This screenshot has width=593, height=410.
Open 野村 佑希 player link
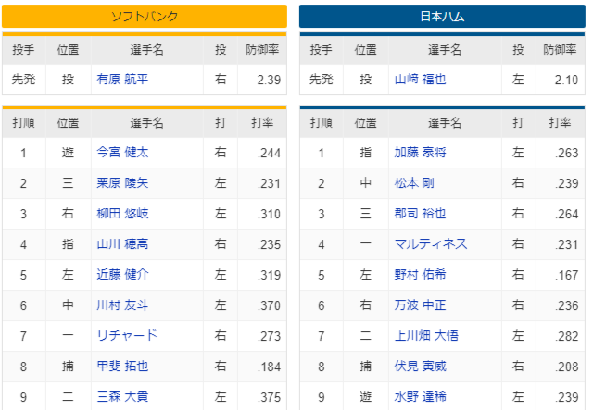pos(420,275)
